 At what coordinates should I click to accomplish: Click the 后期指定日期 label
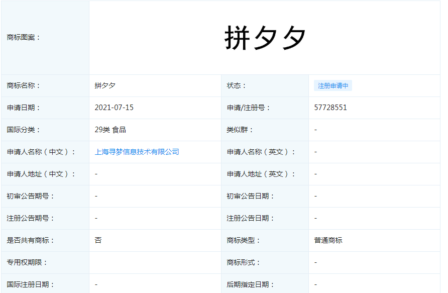pyautogui.click(x=251, y=285)
